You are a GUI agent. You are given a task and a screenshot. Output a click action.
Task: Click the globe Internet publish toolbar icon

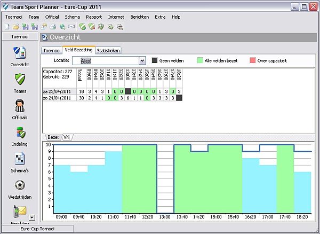pos(62,27)
